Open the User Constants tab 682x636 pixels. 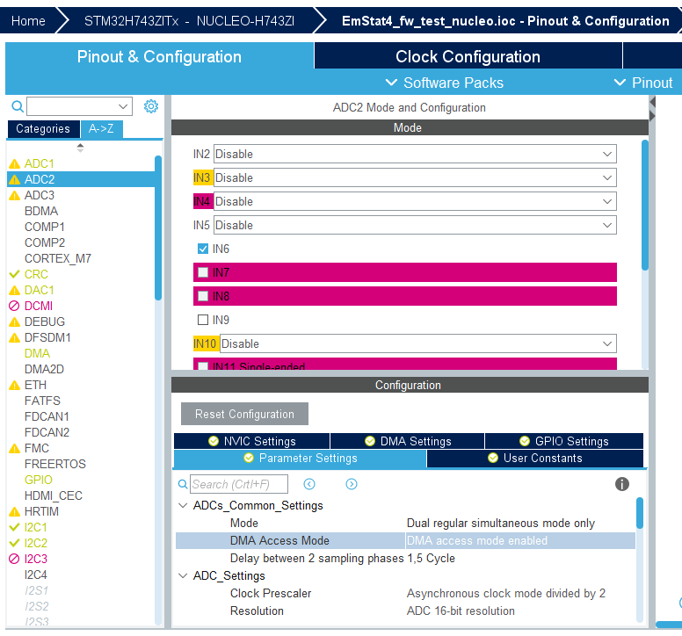pos(535,459)
